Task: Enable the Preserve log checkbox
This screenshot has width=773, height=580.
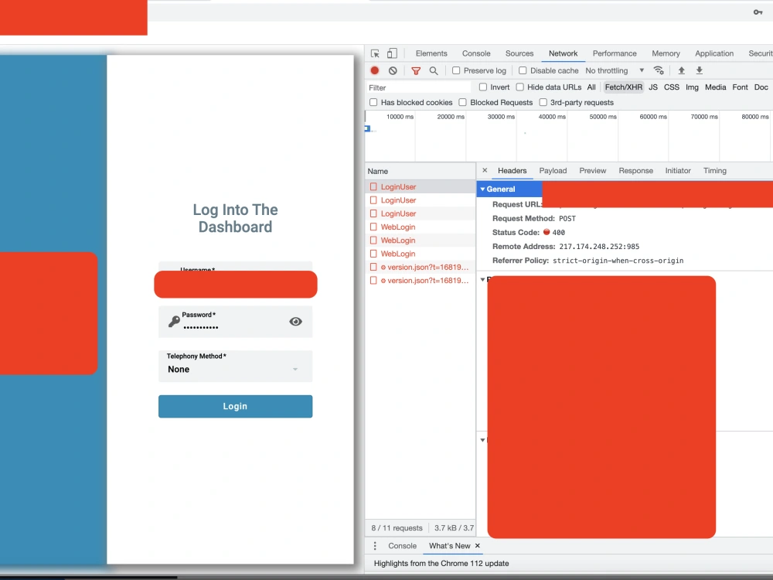Action: tap(456, 70)
